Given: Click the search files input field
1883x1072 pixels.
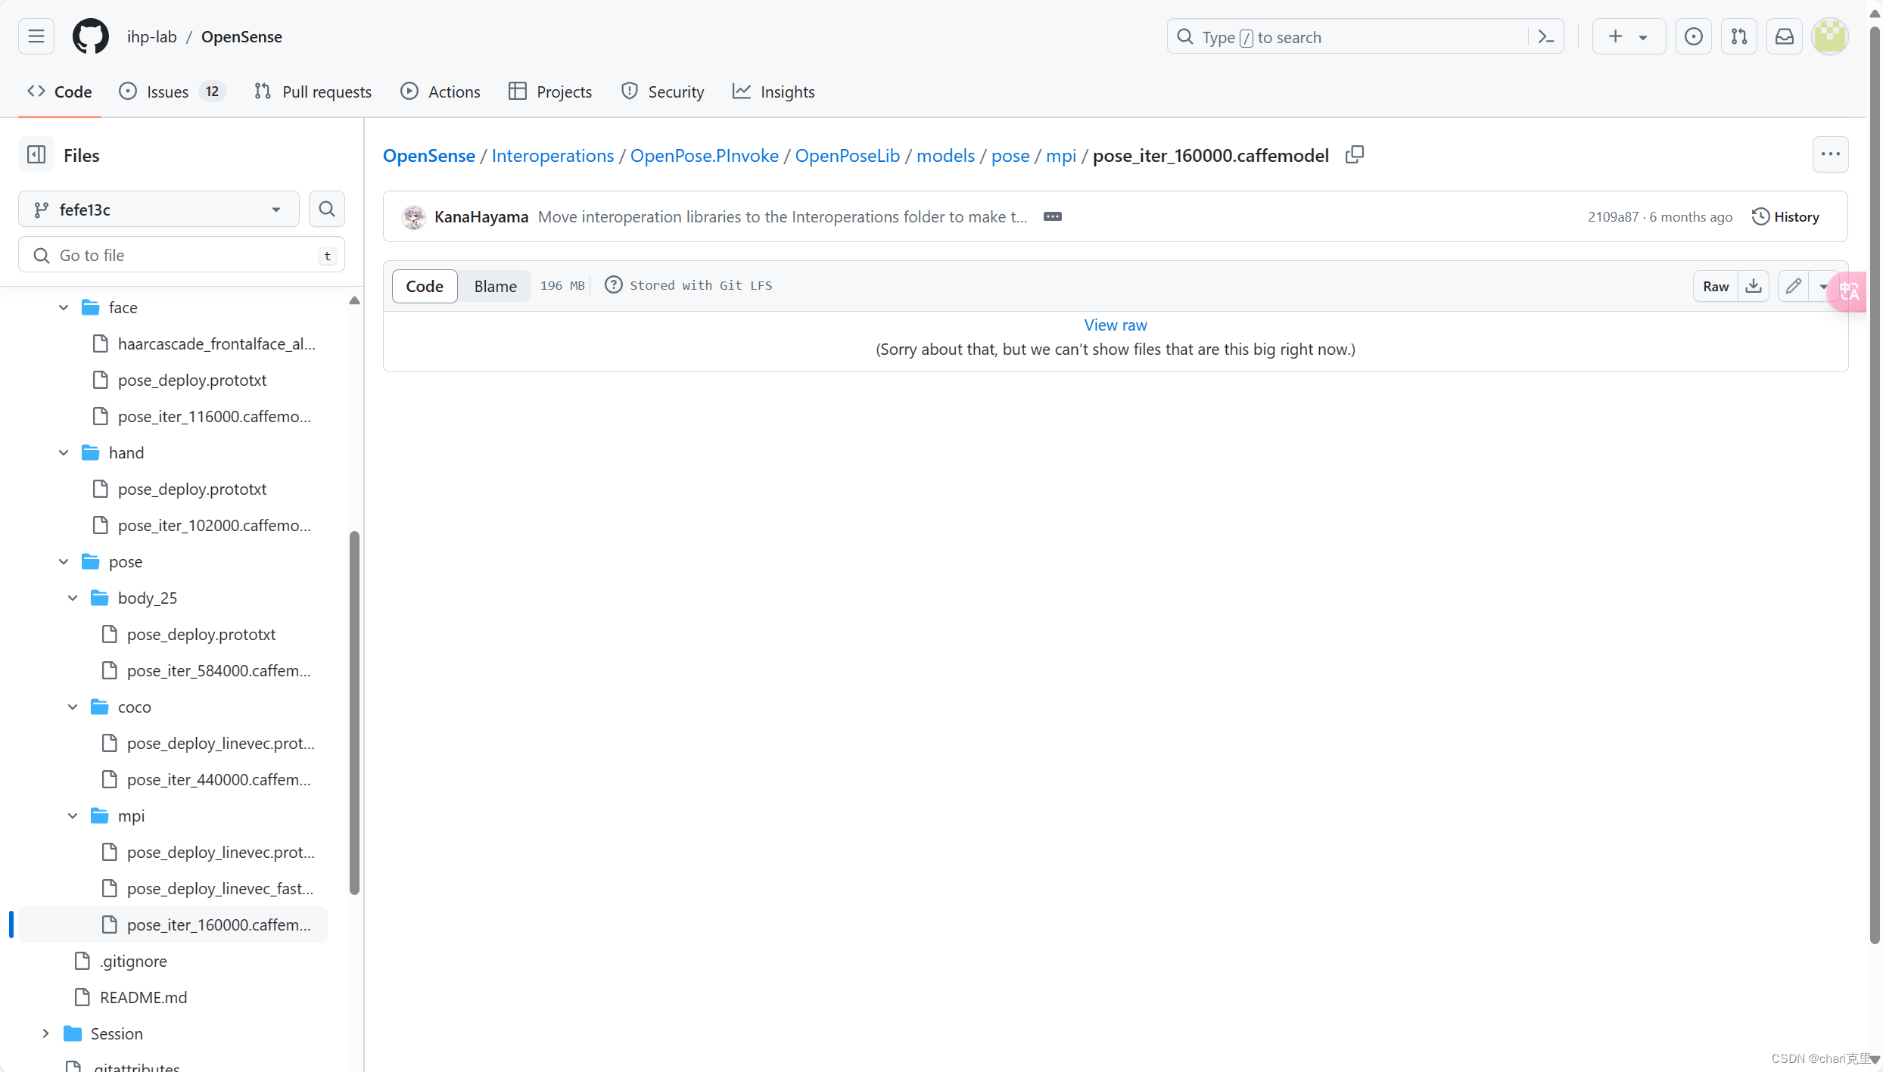Looking at the screenshot, I should [181, 255].
